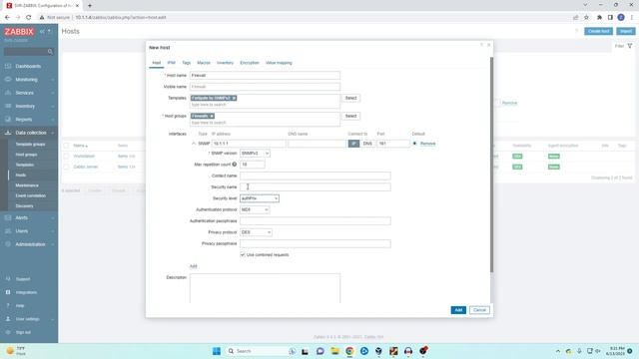Click the taskbar microphone icon
The image size is (639, 359).
[579, 351]
